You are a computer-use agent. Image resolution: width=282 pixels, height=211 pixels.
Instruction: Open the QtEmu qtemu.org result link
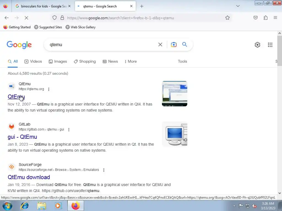[16, 97]
